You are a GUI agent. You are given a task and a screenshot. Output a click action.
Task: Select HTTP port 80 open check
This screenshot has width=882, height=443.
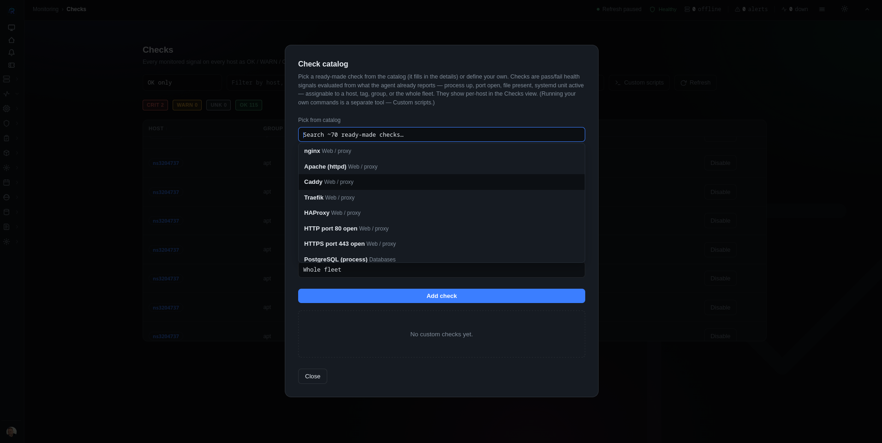[x=442, y=229]
